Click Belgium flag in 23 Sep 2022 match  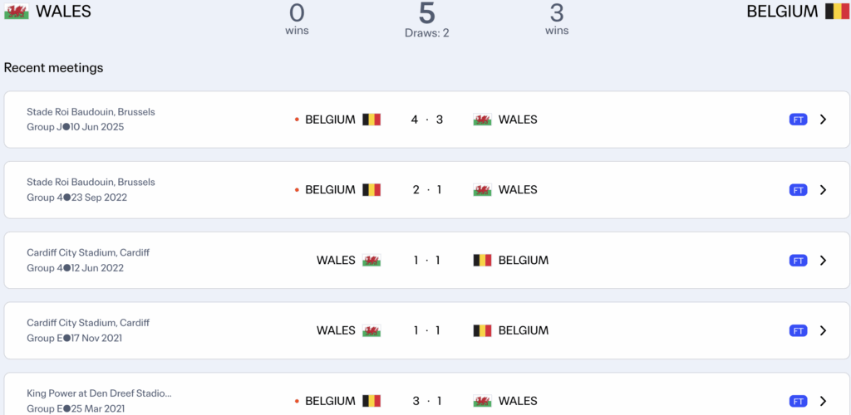click(371, 190)
